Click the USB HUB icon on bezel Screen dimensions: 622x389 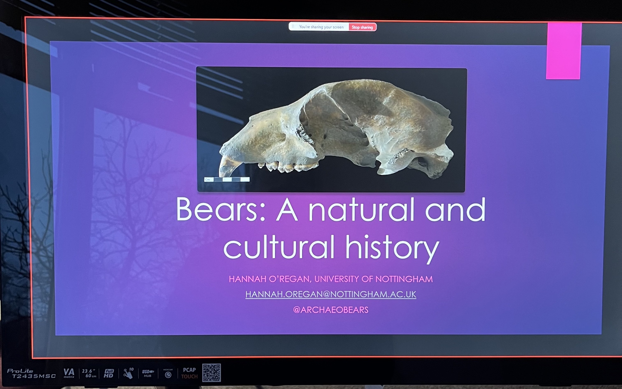click(148, 373)
